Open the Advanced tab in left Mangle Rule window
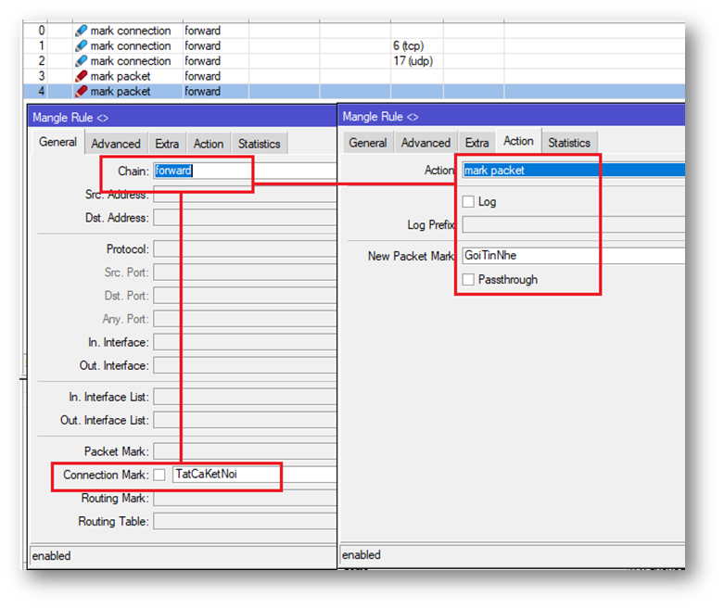 [116, 144]
